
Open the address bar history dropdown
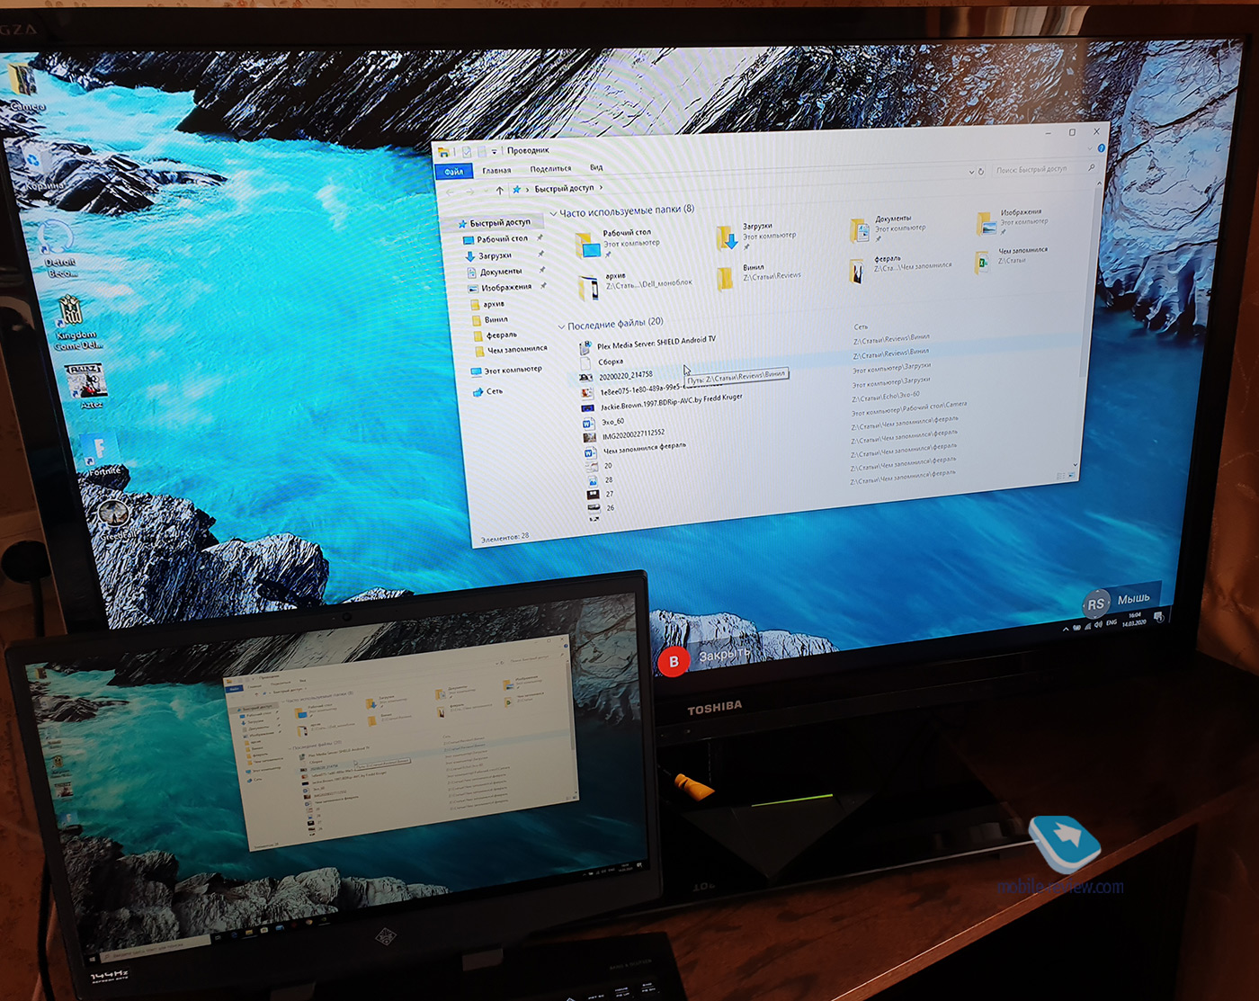coord(971,171)
